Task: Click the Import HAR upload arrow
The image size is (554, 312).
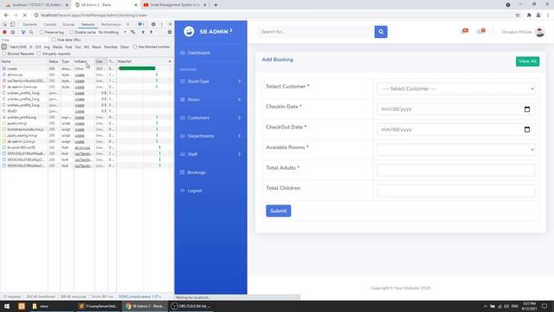Action: click(x=143, y=32)
